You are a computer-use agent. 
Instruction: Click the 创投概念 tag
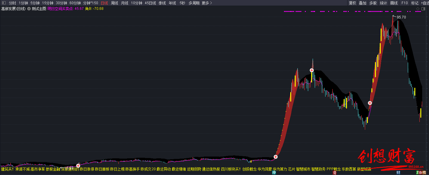pyautogui.click(x=249, y=169)
